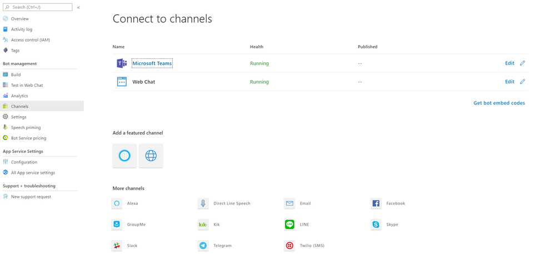Select the Alexa channel label

coord(132,203)
